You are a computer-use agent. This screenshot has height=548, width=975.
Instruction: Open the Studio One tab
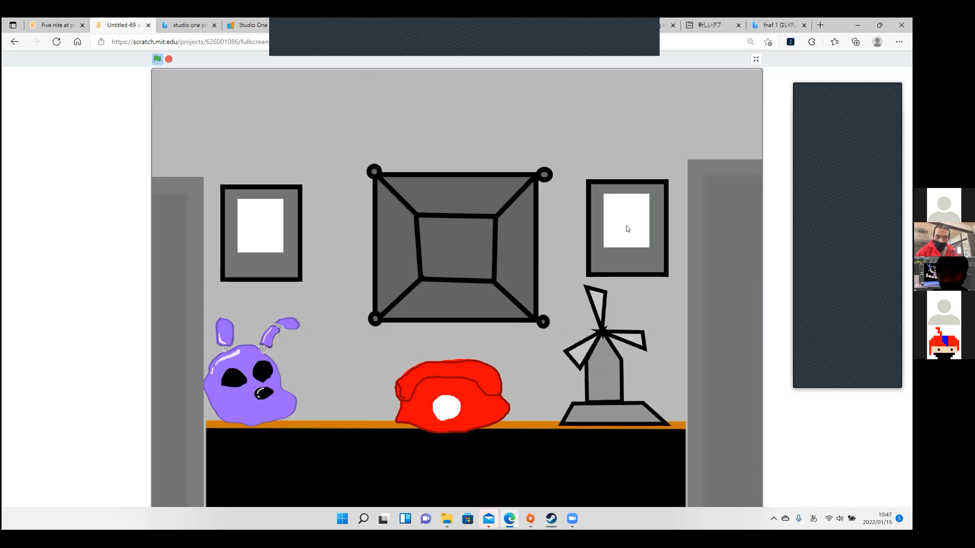tap(248, 25)
